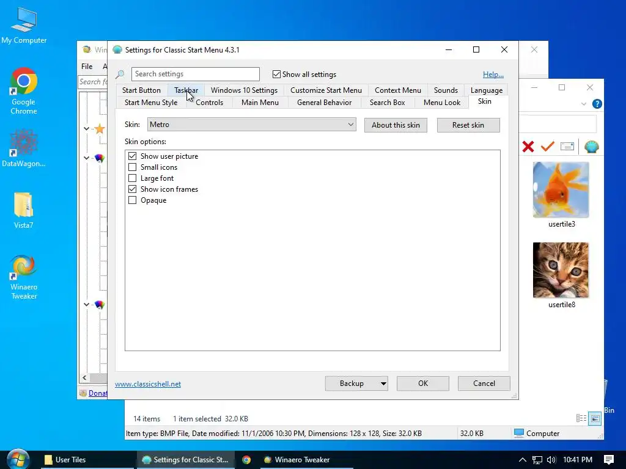Open the Action Center notification icon
This screenshot has width=626, height=469.
pyautogui.click(x=609, y=460)
